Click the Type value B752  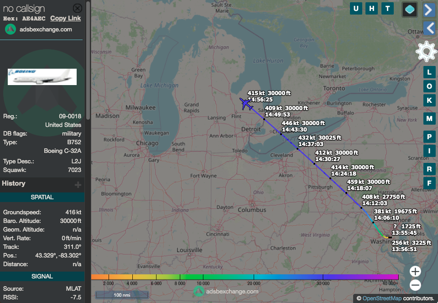pos(74,142)
